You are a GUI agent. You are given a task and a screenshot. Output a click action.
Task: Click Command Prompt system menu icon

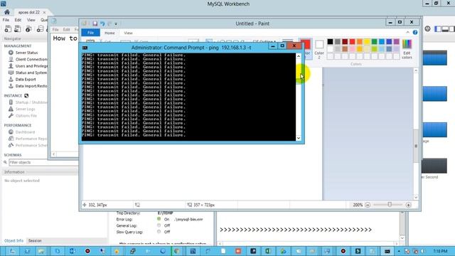pyautogui.click(x=85, y=48)
